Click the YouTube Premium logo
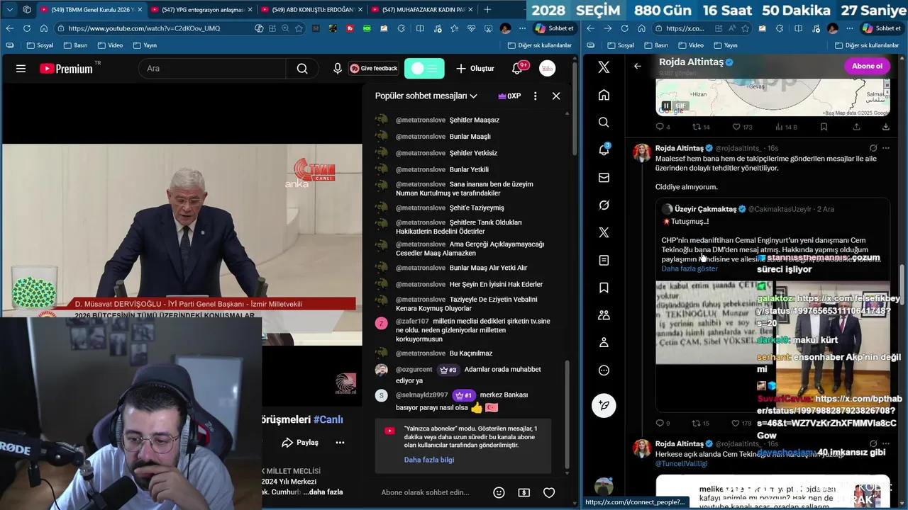 (66, 69)
